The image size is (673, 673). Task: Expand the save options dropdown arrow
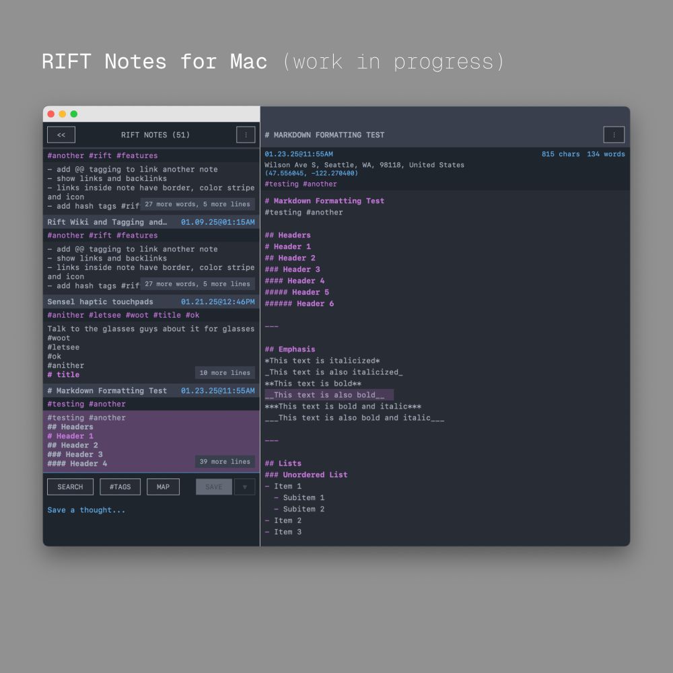pyautogui.click(x=245, y=487)
